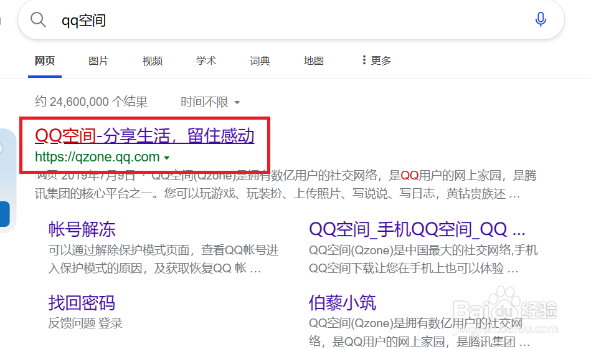Click the magnifier search icon
Screen dimensions: 591x349
coord(38,19)
